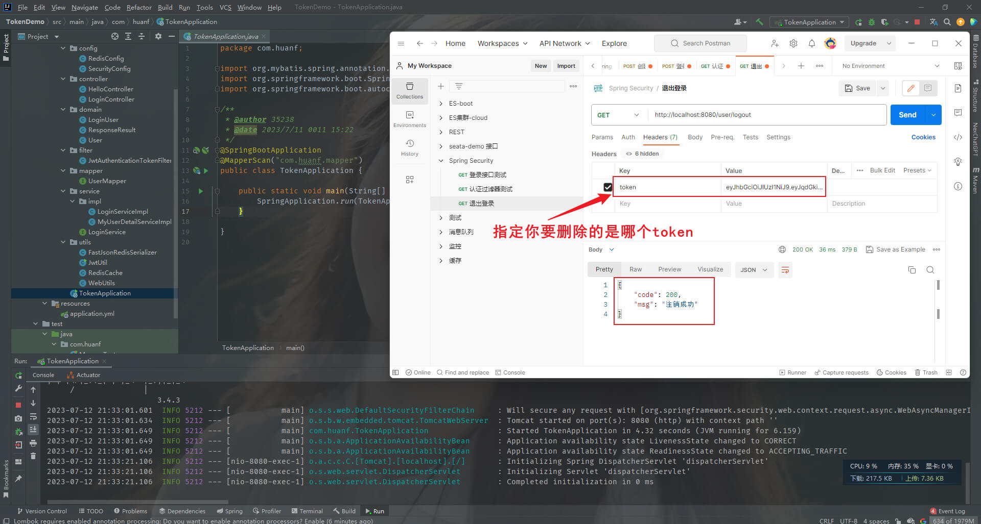The image size is (981, 524).
Task: Open the Project tool window settings gear
Action: 158,36
